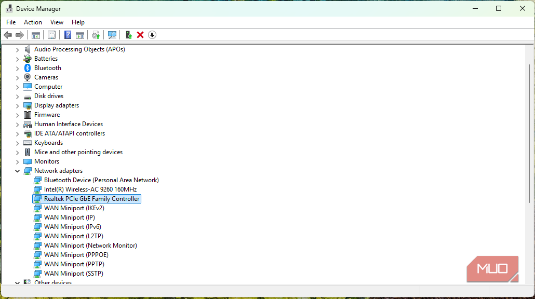Expand the Keyboards node chevron
Viewport: 535px width, 299px height.
pos(18,143)
